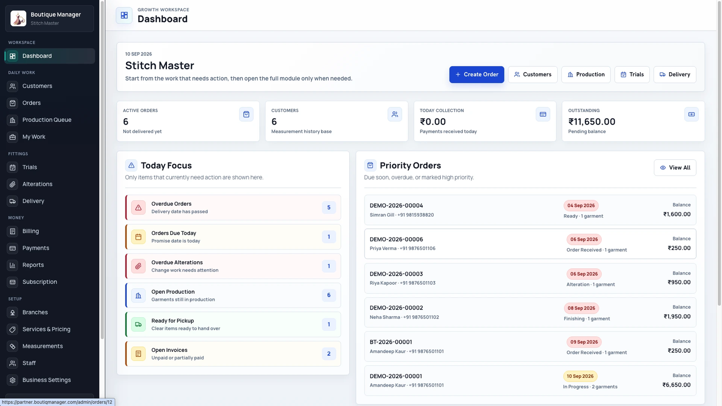Click order number DEMO-2026-00006
Image resolution: width=722 pixels, height=406 pixels.
tap(396, 240)
